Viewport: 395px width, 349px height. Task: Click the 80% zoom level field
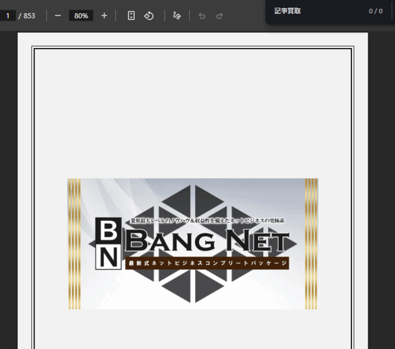click(x=81, y=16)
